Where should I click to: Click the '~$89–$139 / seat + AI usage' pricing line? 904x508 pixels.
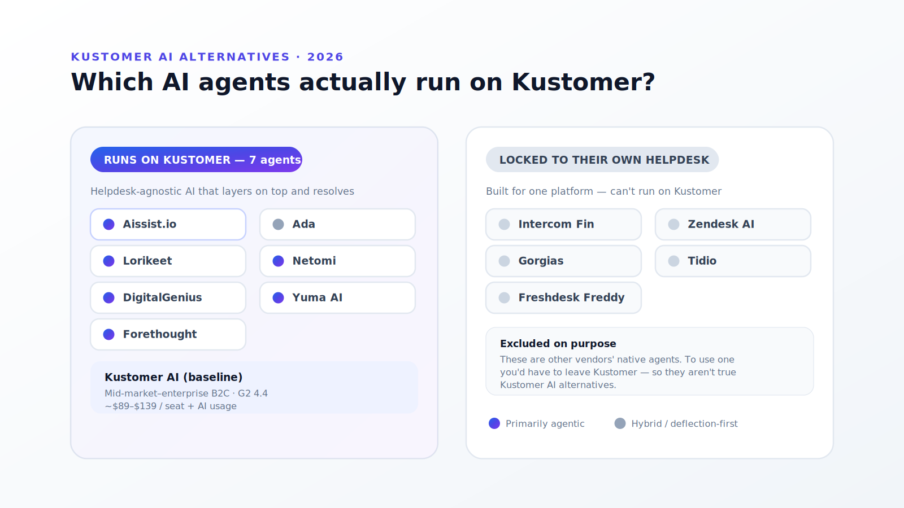[171, 406]
